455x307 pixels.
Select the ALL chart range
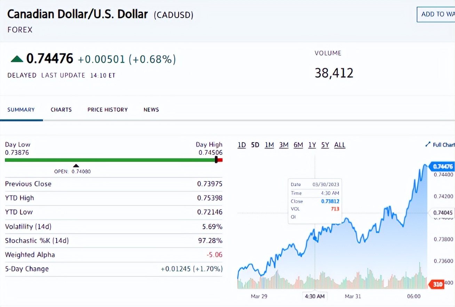pos(340,145)
